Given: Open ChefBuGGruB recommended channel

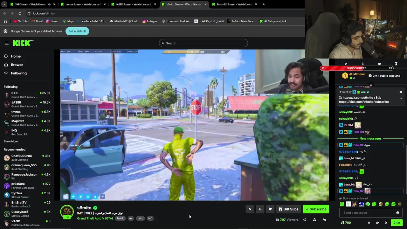Looking at the screenshot, I should pos(27,158).
